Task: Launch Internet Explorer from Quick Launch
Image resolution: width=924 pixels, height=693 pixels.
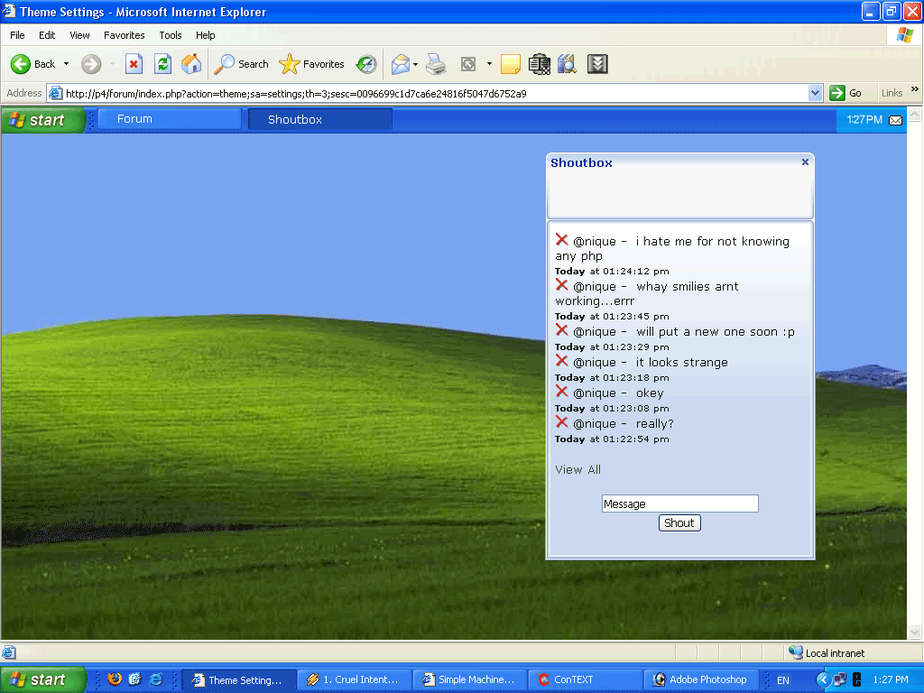Action: point(155,679)
